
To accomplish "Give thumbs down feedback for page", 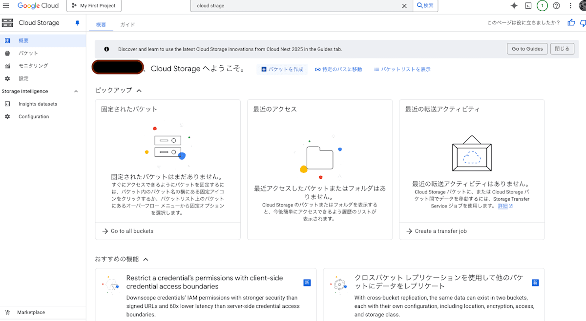I will coord(583,22).
